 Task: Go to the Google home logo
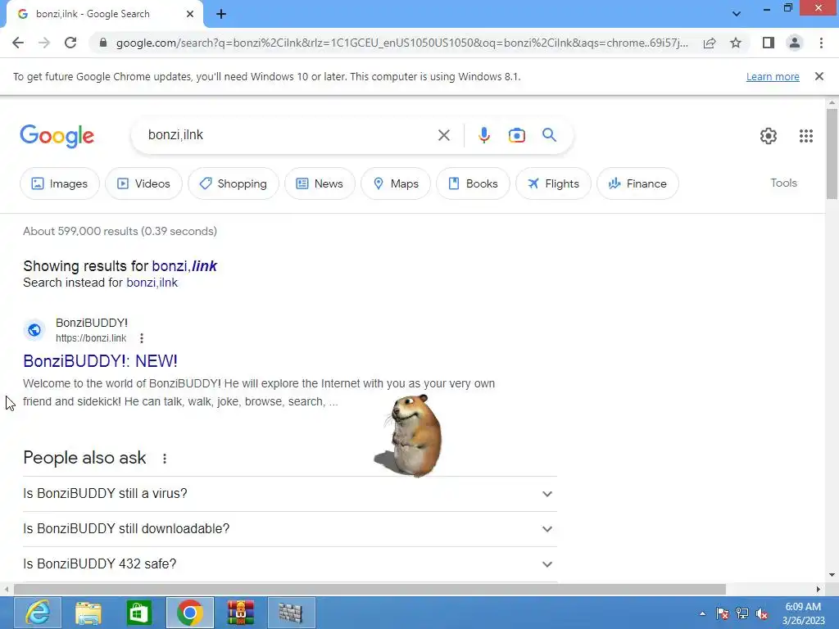click(x=57, y=136)
